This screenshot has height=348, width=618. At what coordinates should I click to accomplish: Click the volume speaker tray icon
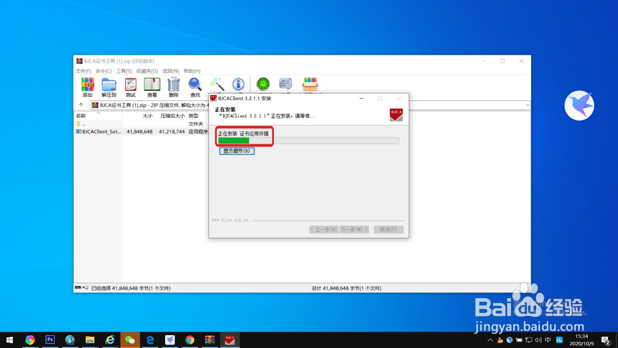[538, 340]
